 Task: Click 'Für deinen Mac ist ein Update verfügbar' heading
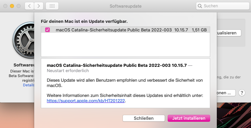(84, 21)
